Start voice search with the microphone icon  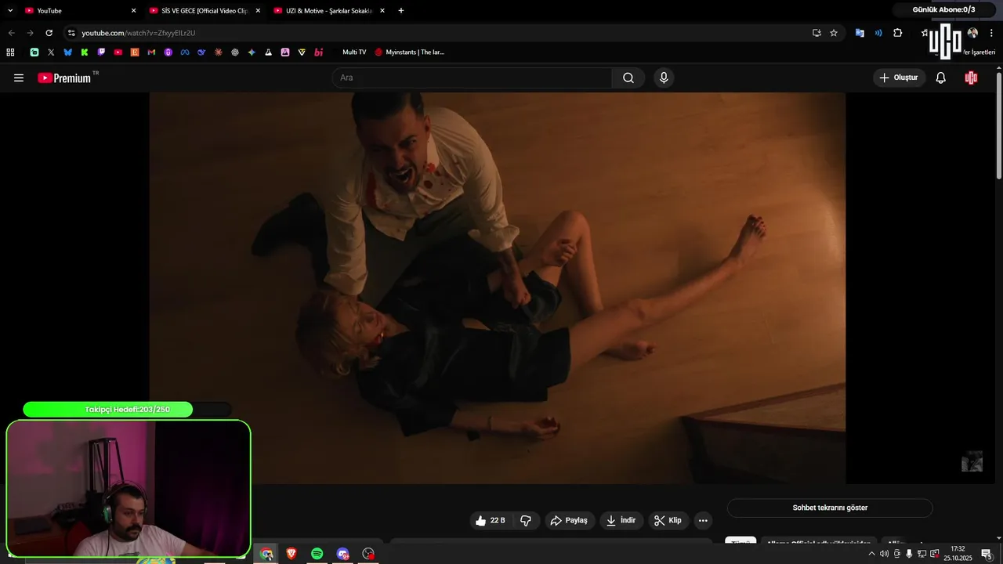click(664, 78)
